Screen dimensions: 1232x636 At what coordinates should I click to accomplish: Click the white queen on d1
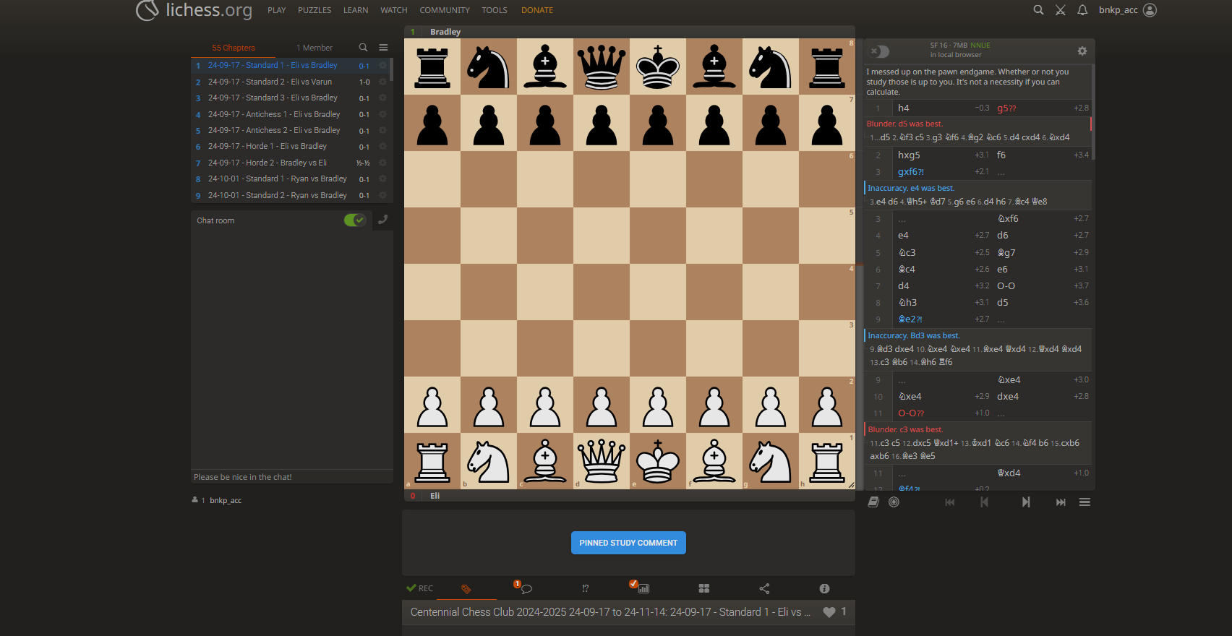[602, 461]
